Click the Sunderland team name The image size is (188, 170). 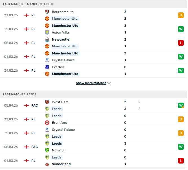pos(61,164)
